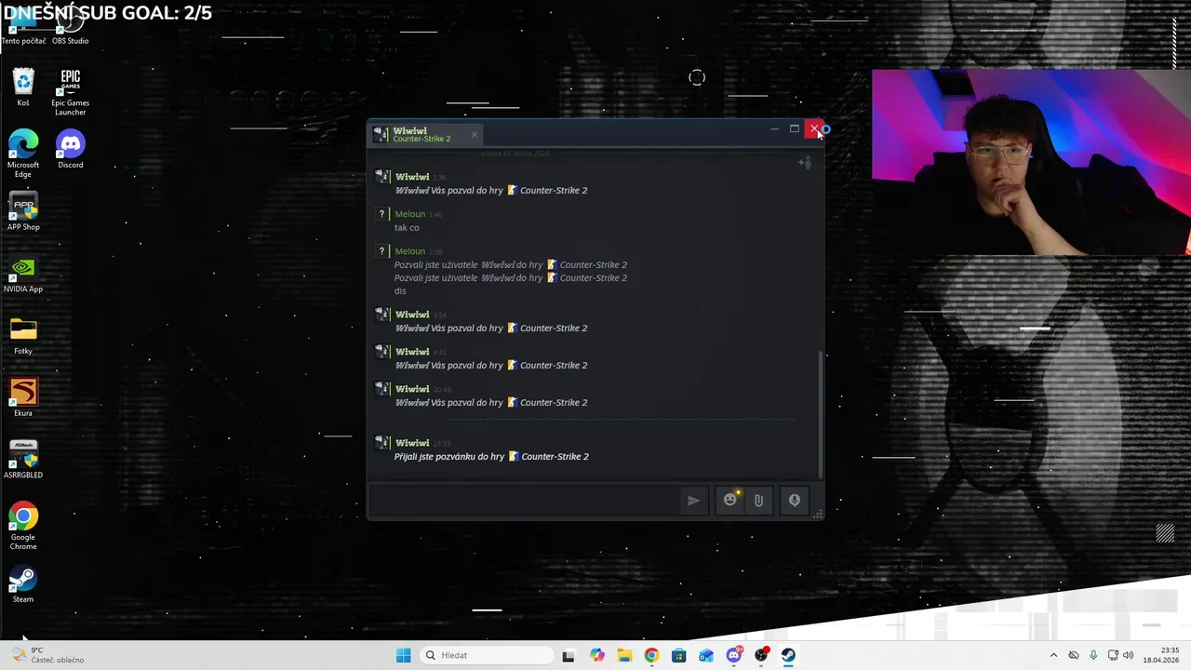Switch to Discord in the taskbar
The height and width of the screenshot is (670, 1191).
tap(734, 655)
